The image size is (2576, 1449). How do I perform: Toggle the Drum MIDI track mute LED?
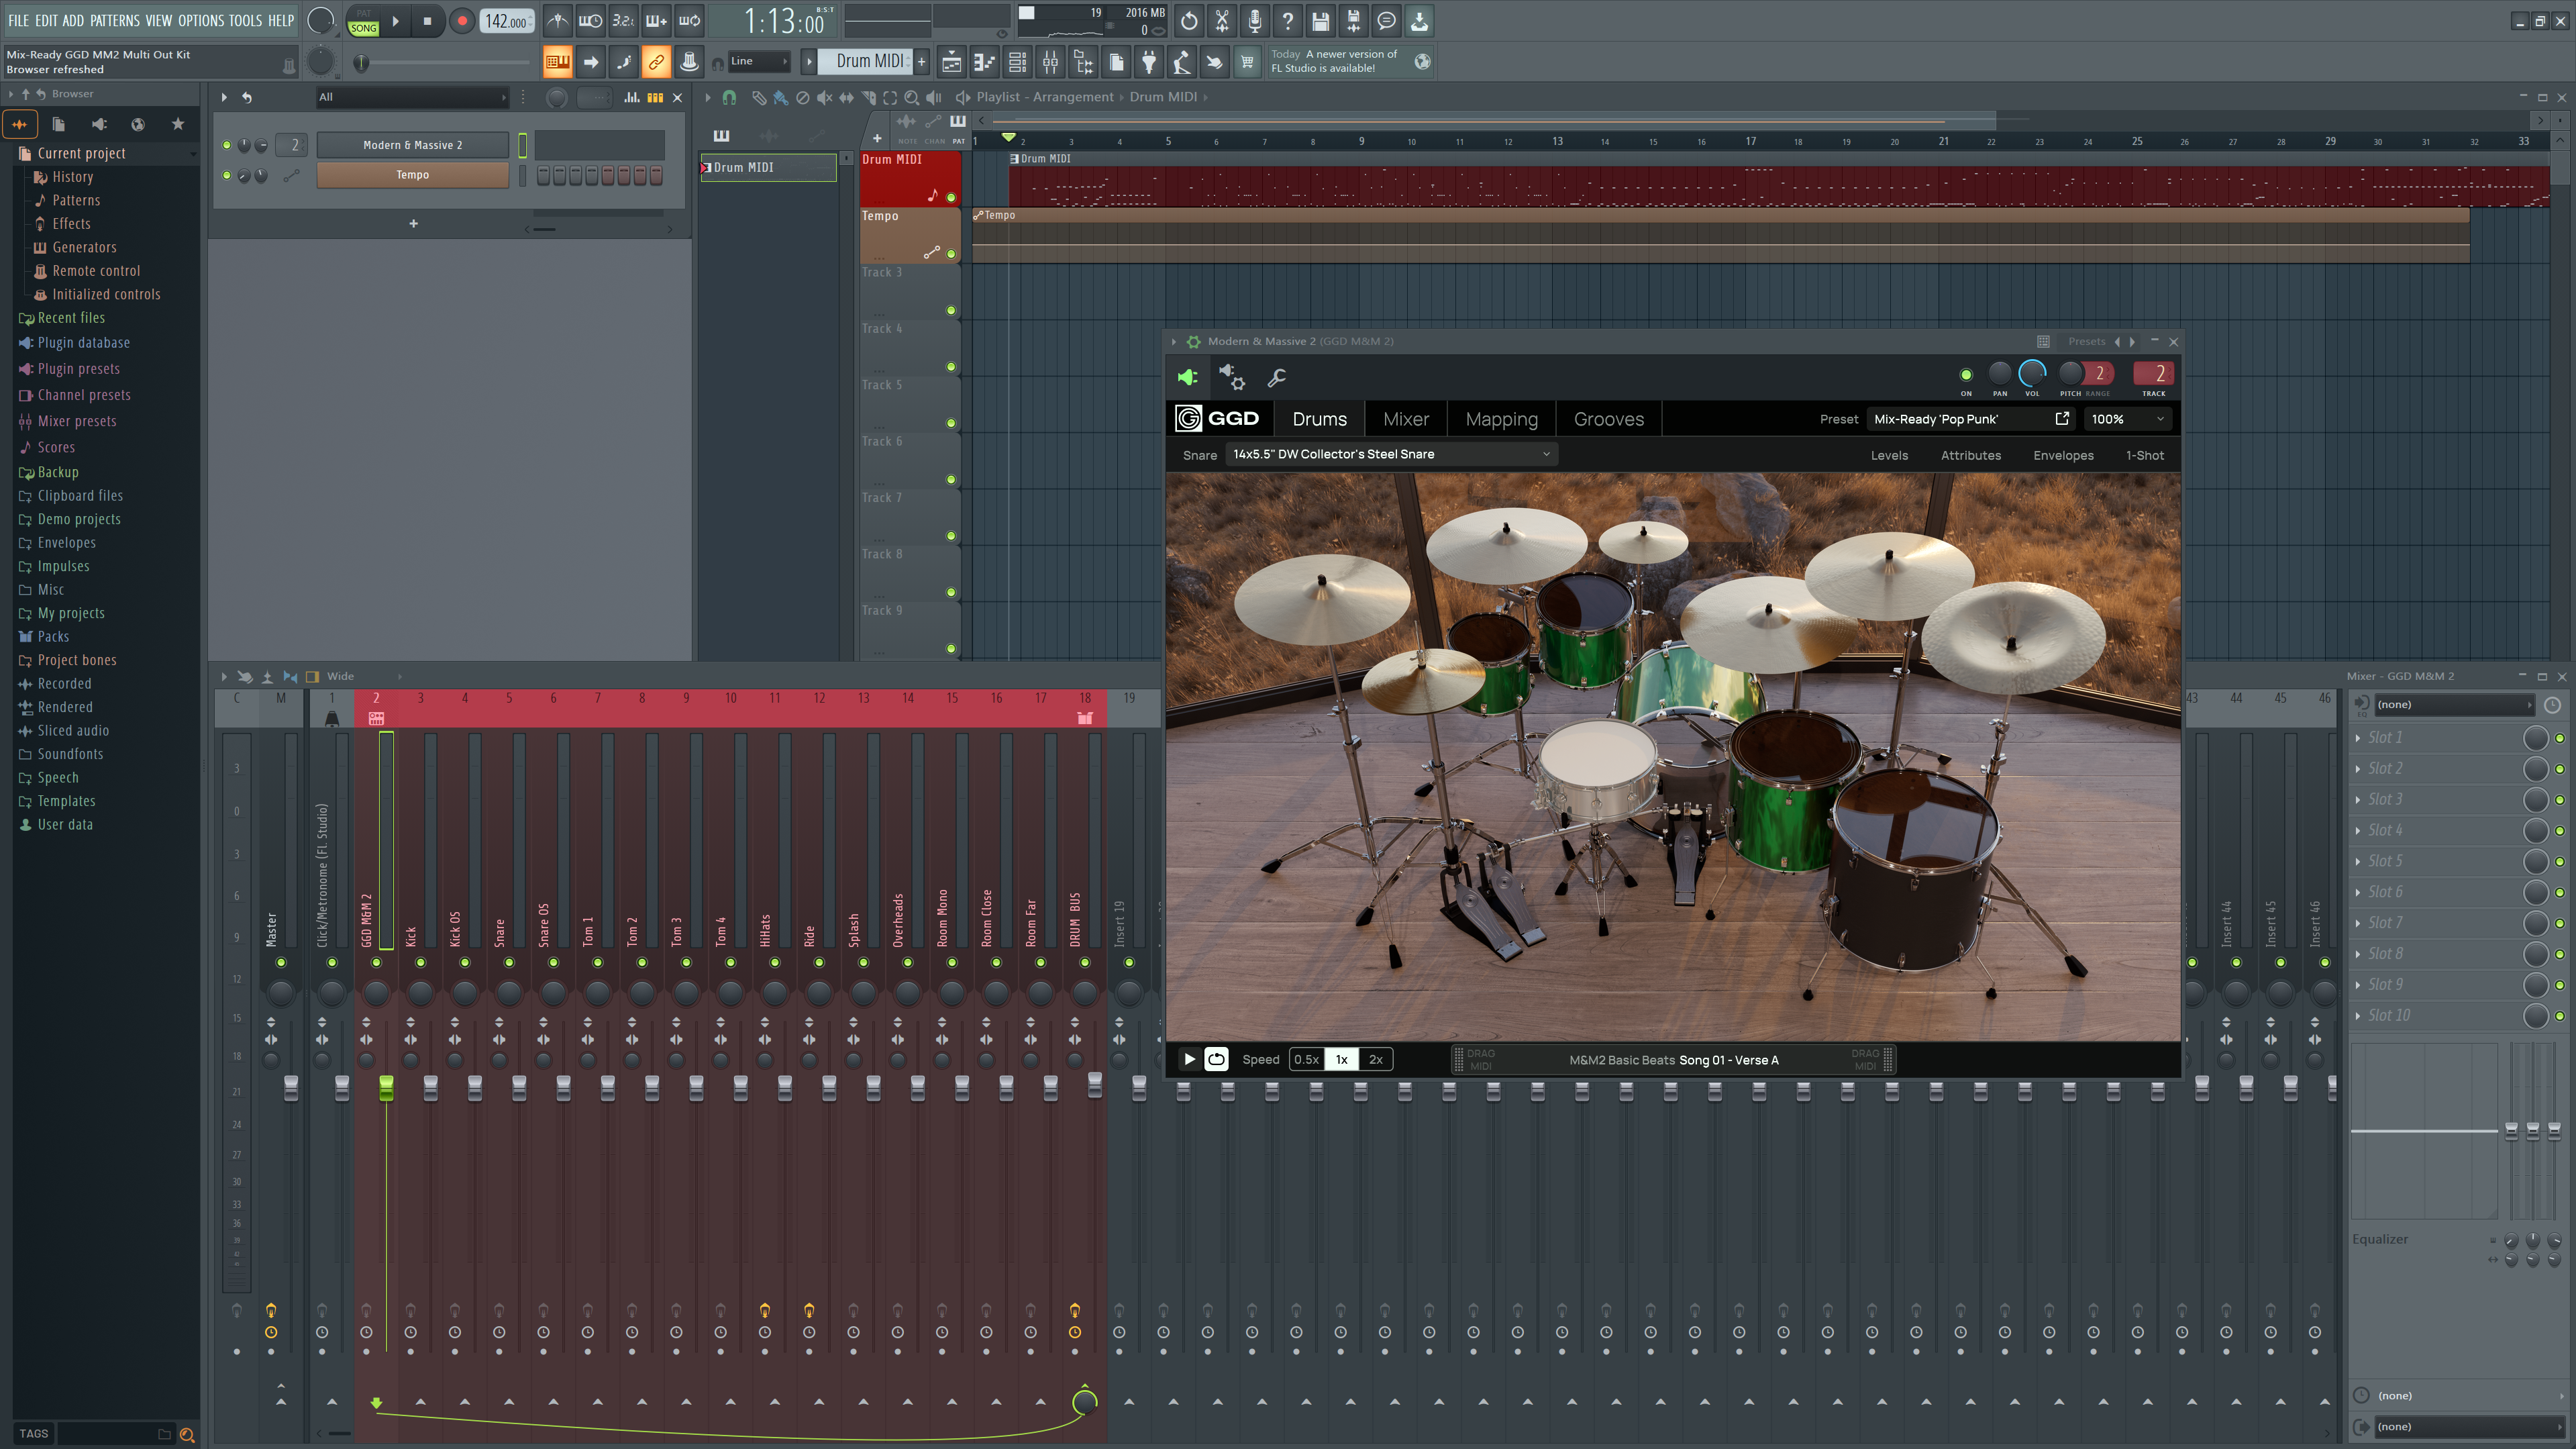(951, 197)
